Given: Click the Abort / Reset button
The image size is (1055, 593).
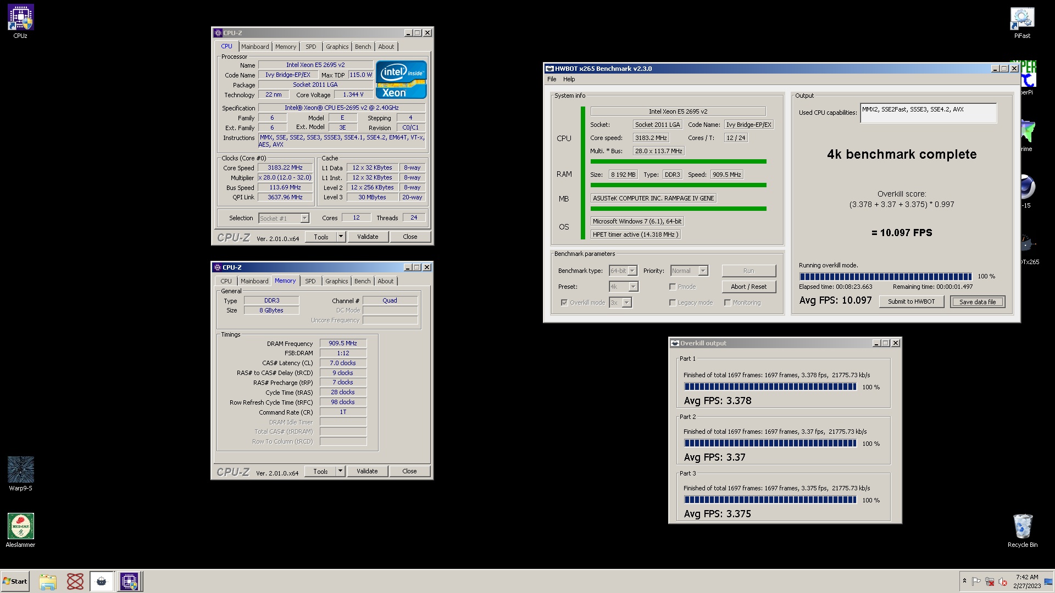Looking at the screenshot, I should 749,287.
